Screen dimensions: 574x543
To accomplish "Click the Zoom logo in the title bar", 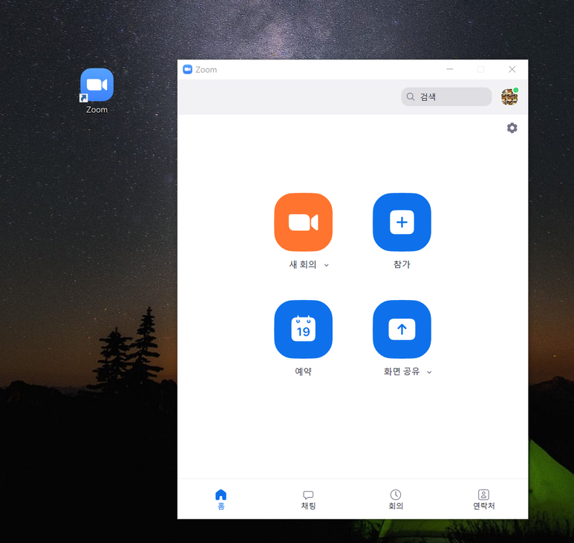I will (x=187, y=70).
